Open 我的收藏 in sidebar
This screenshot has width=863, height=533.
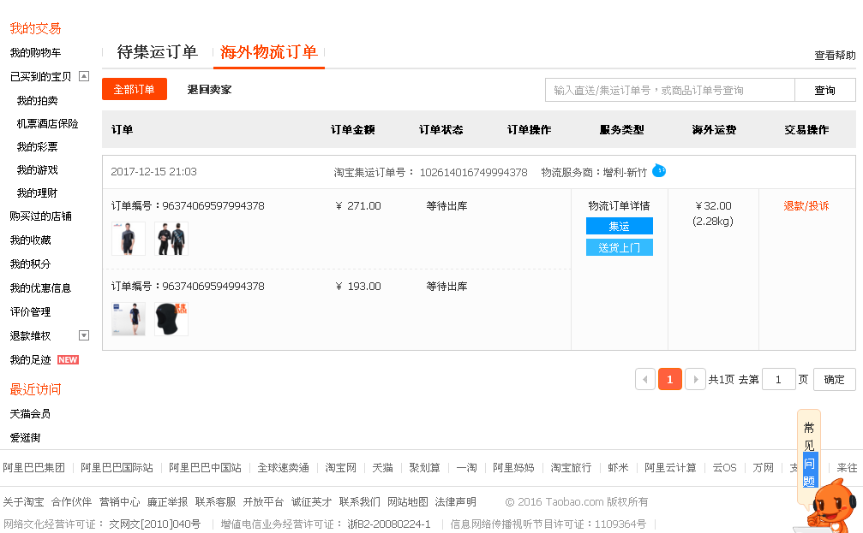30,240
